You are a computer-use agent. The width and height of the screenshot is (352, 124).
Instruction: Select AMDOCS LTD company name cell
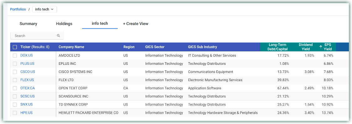70,55
